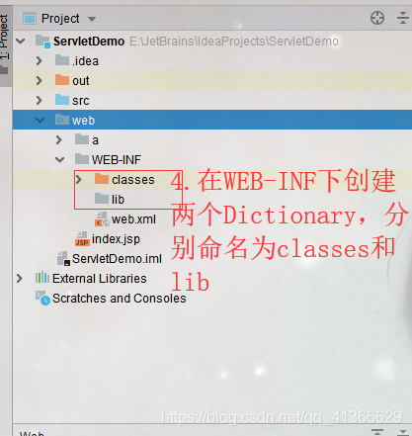Select the a folder row label
This screenshot has width=412, height=436.
tap(95, 140)
